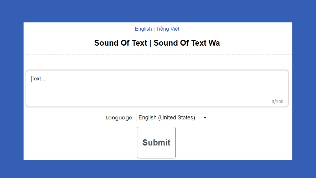This screenshot has width=316, height=178.
Task: Select the text placeholder reading Text...
Action: pos(38,78)
